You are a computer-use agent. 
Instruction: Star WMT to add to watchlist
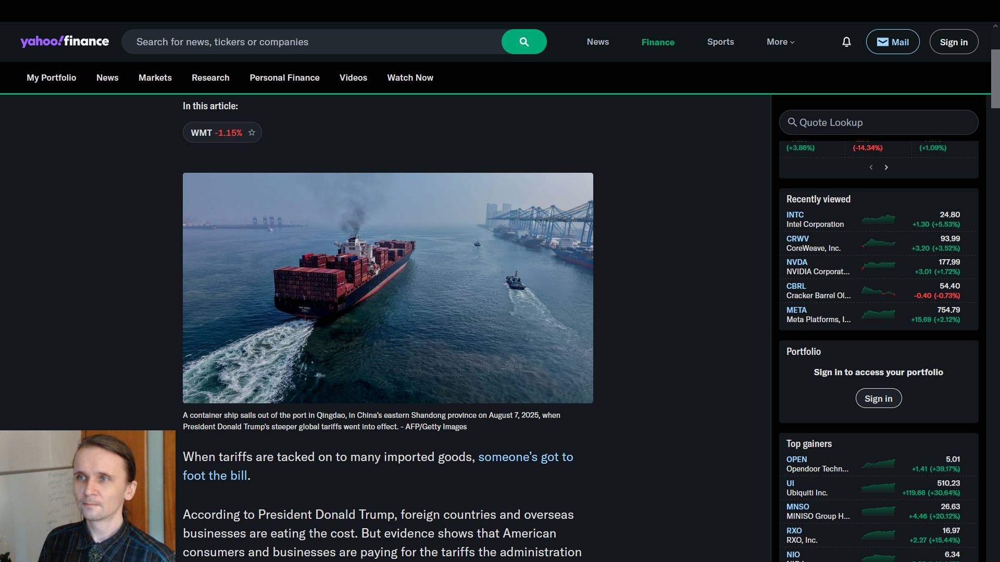(252, 133)
